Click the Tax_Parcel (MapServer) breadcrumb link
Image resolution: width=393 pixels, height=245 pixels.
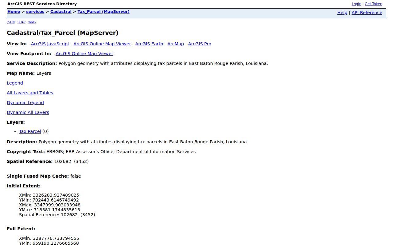point(103,12)
